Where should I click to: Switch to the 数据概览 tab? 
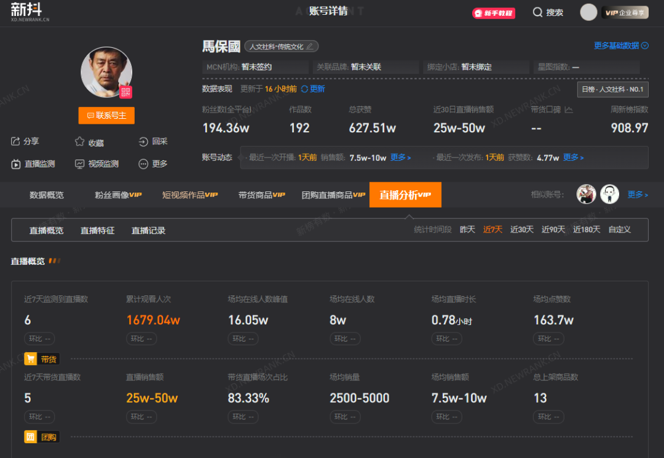tap(46, 195)
